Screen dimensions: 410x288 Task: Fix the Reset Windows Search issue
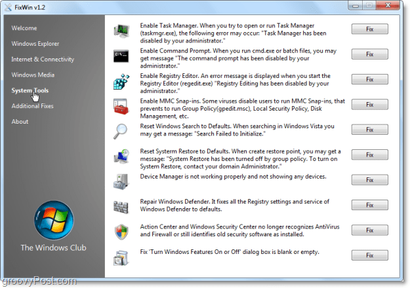coord(370,130)
